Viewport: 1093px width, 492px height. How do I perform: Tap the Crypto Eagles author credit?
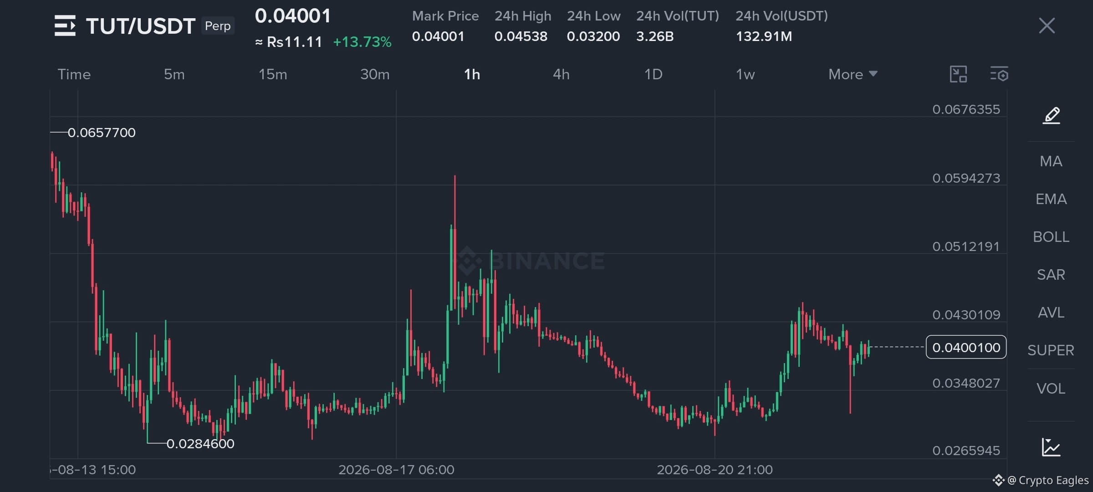pos(1041,480)
